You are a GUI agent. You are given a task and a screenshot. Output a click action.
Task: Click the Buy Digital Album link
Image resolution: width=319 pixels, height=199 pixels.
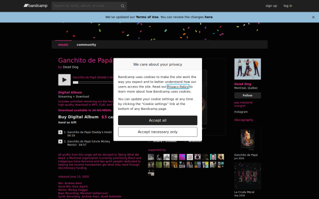pos(78,117)
